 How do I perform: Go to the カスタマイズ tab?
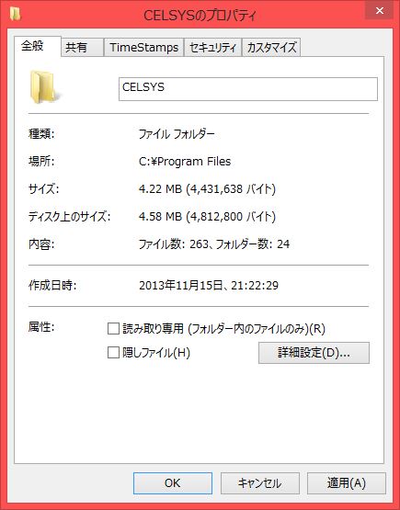click(271, 48)
